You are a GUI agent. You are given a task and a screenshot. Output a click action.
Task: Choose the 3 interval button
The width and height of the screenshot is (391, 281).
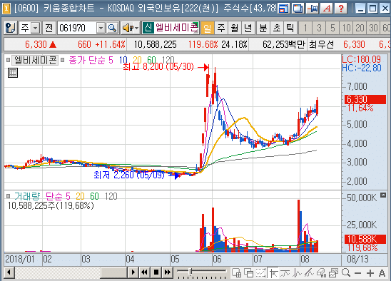(x=319, y=28)
